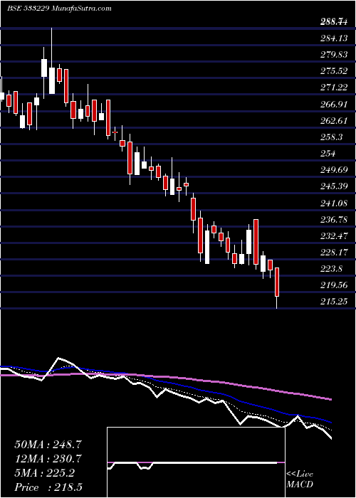Image resolution: width=356 pixels, height=498 pixels.
Task: Select the 271.22 price axis label
Action: (333, 88)
